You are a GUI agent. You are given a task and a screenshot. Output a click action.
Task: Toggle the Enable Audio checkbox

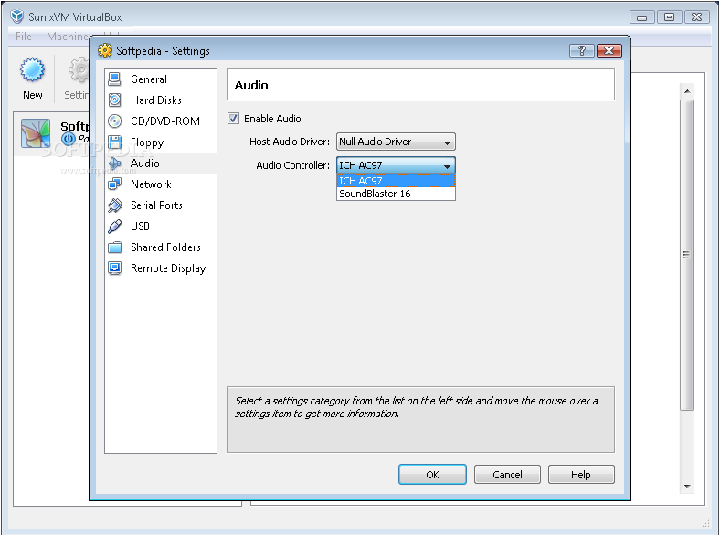coord(233,119)
